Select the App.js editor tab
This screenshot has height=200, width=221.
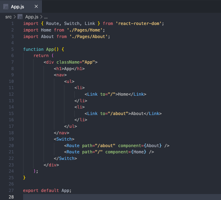coord(21,7)
